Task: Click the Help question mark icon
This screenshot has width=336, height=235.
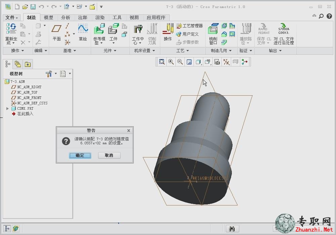Action: point(329,16)
